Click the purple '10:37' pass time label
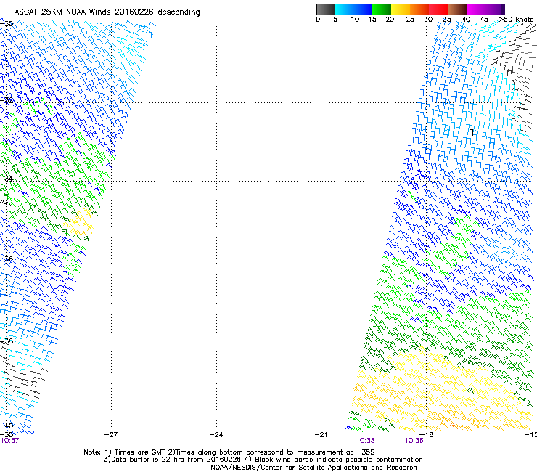 tap(9, 441)
